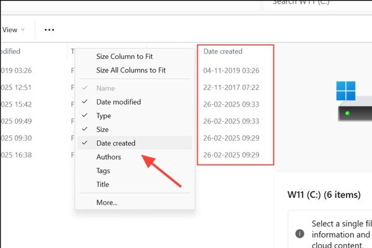Click the Date modified column header

(x=12, y=51)
